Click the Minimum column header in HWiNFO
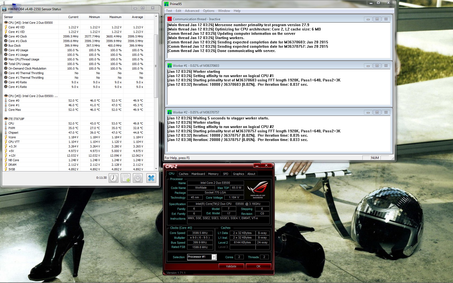 click(91, 17)
